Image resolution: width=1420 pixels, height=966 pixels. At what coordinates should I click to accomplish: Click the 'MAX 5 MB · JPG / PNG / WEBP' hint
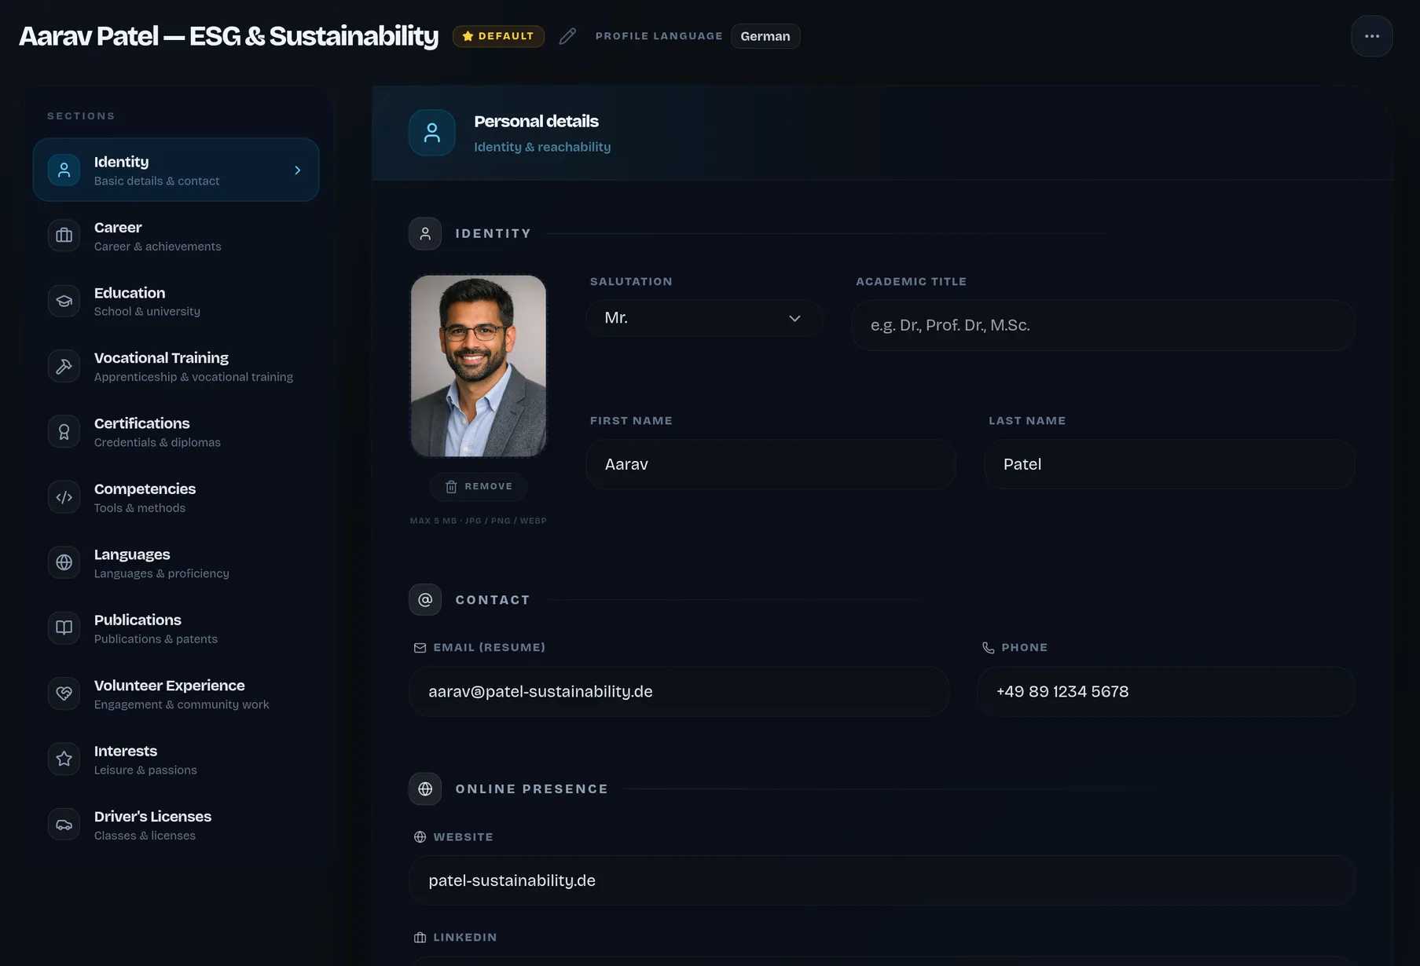click(x=479, y=521)
